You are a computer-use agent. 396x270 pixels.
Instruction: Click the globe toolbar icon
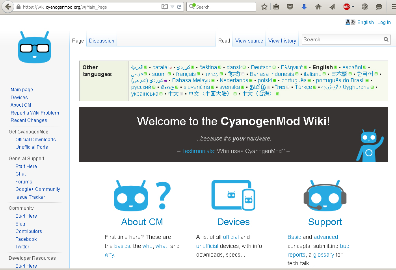point(365,7)
